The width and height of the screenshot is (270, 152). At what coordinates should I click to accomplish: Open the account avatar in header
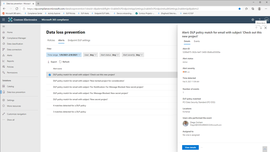[x=266, y=20]
